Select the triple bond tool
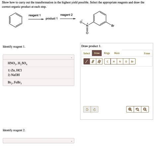157x146 pixels. [99, 62]
